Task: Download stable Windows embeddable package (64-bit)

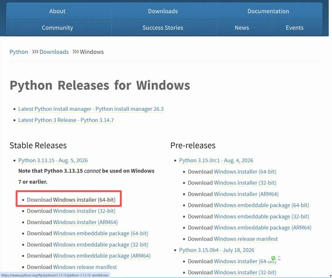Action: [x=101, y=233]
